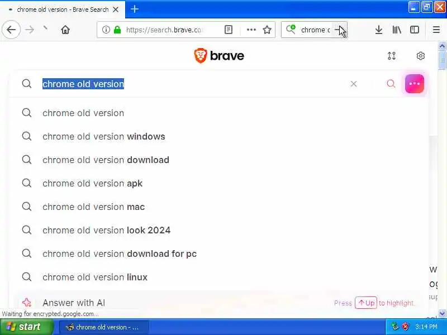Click the browser address bar URL

[163, 30]
